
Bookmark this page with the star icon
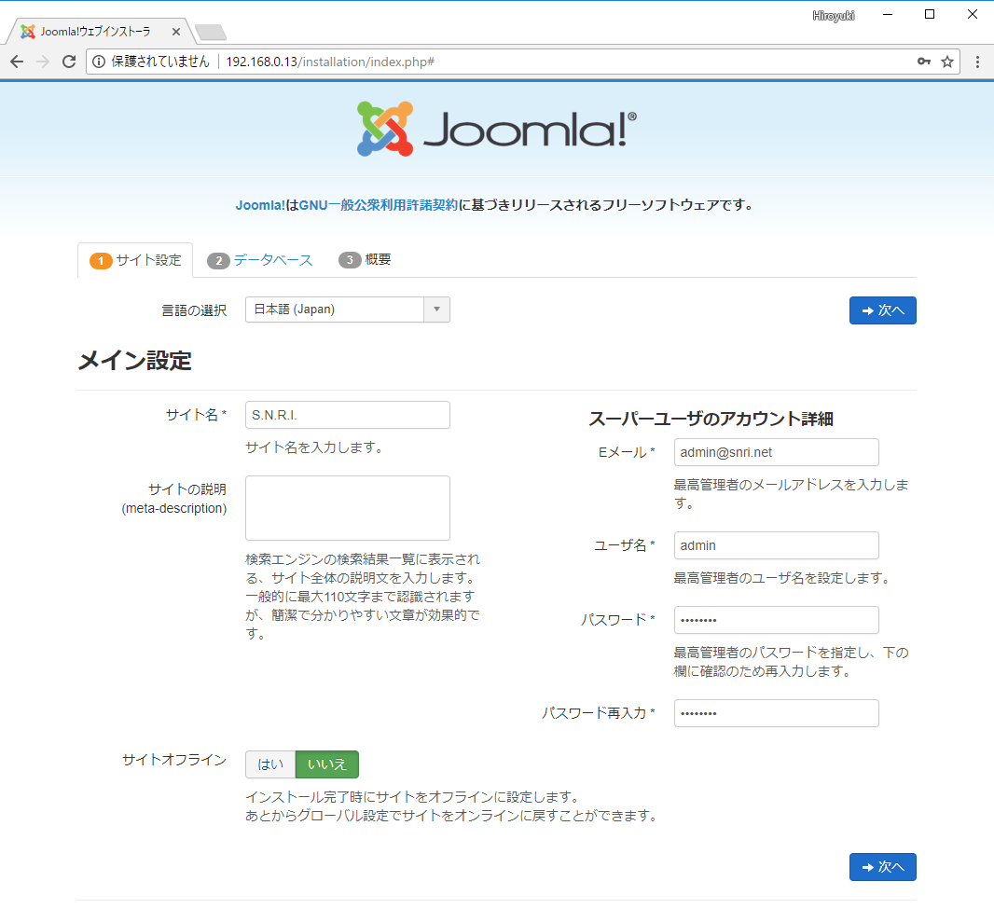tap(947, 62)
